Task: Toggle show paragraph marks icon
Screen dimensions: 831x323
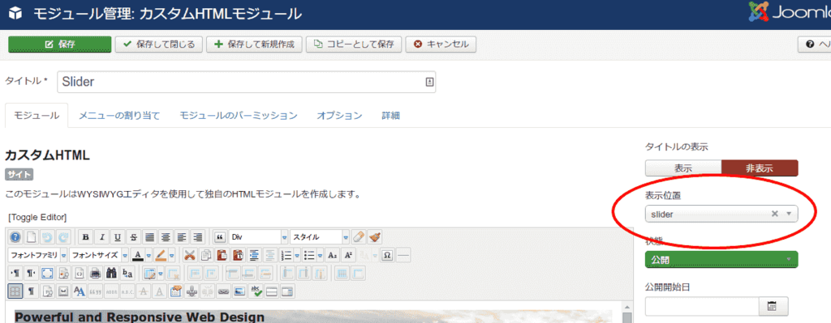Action: (x=32, y=291)
